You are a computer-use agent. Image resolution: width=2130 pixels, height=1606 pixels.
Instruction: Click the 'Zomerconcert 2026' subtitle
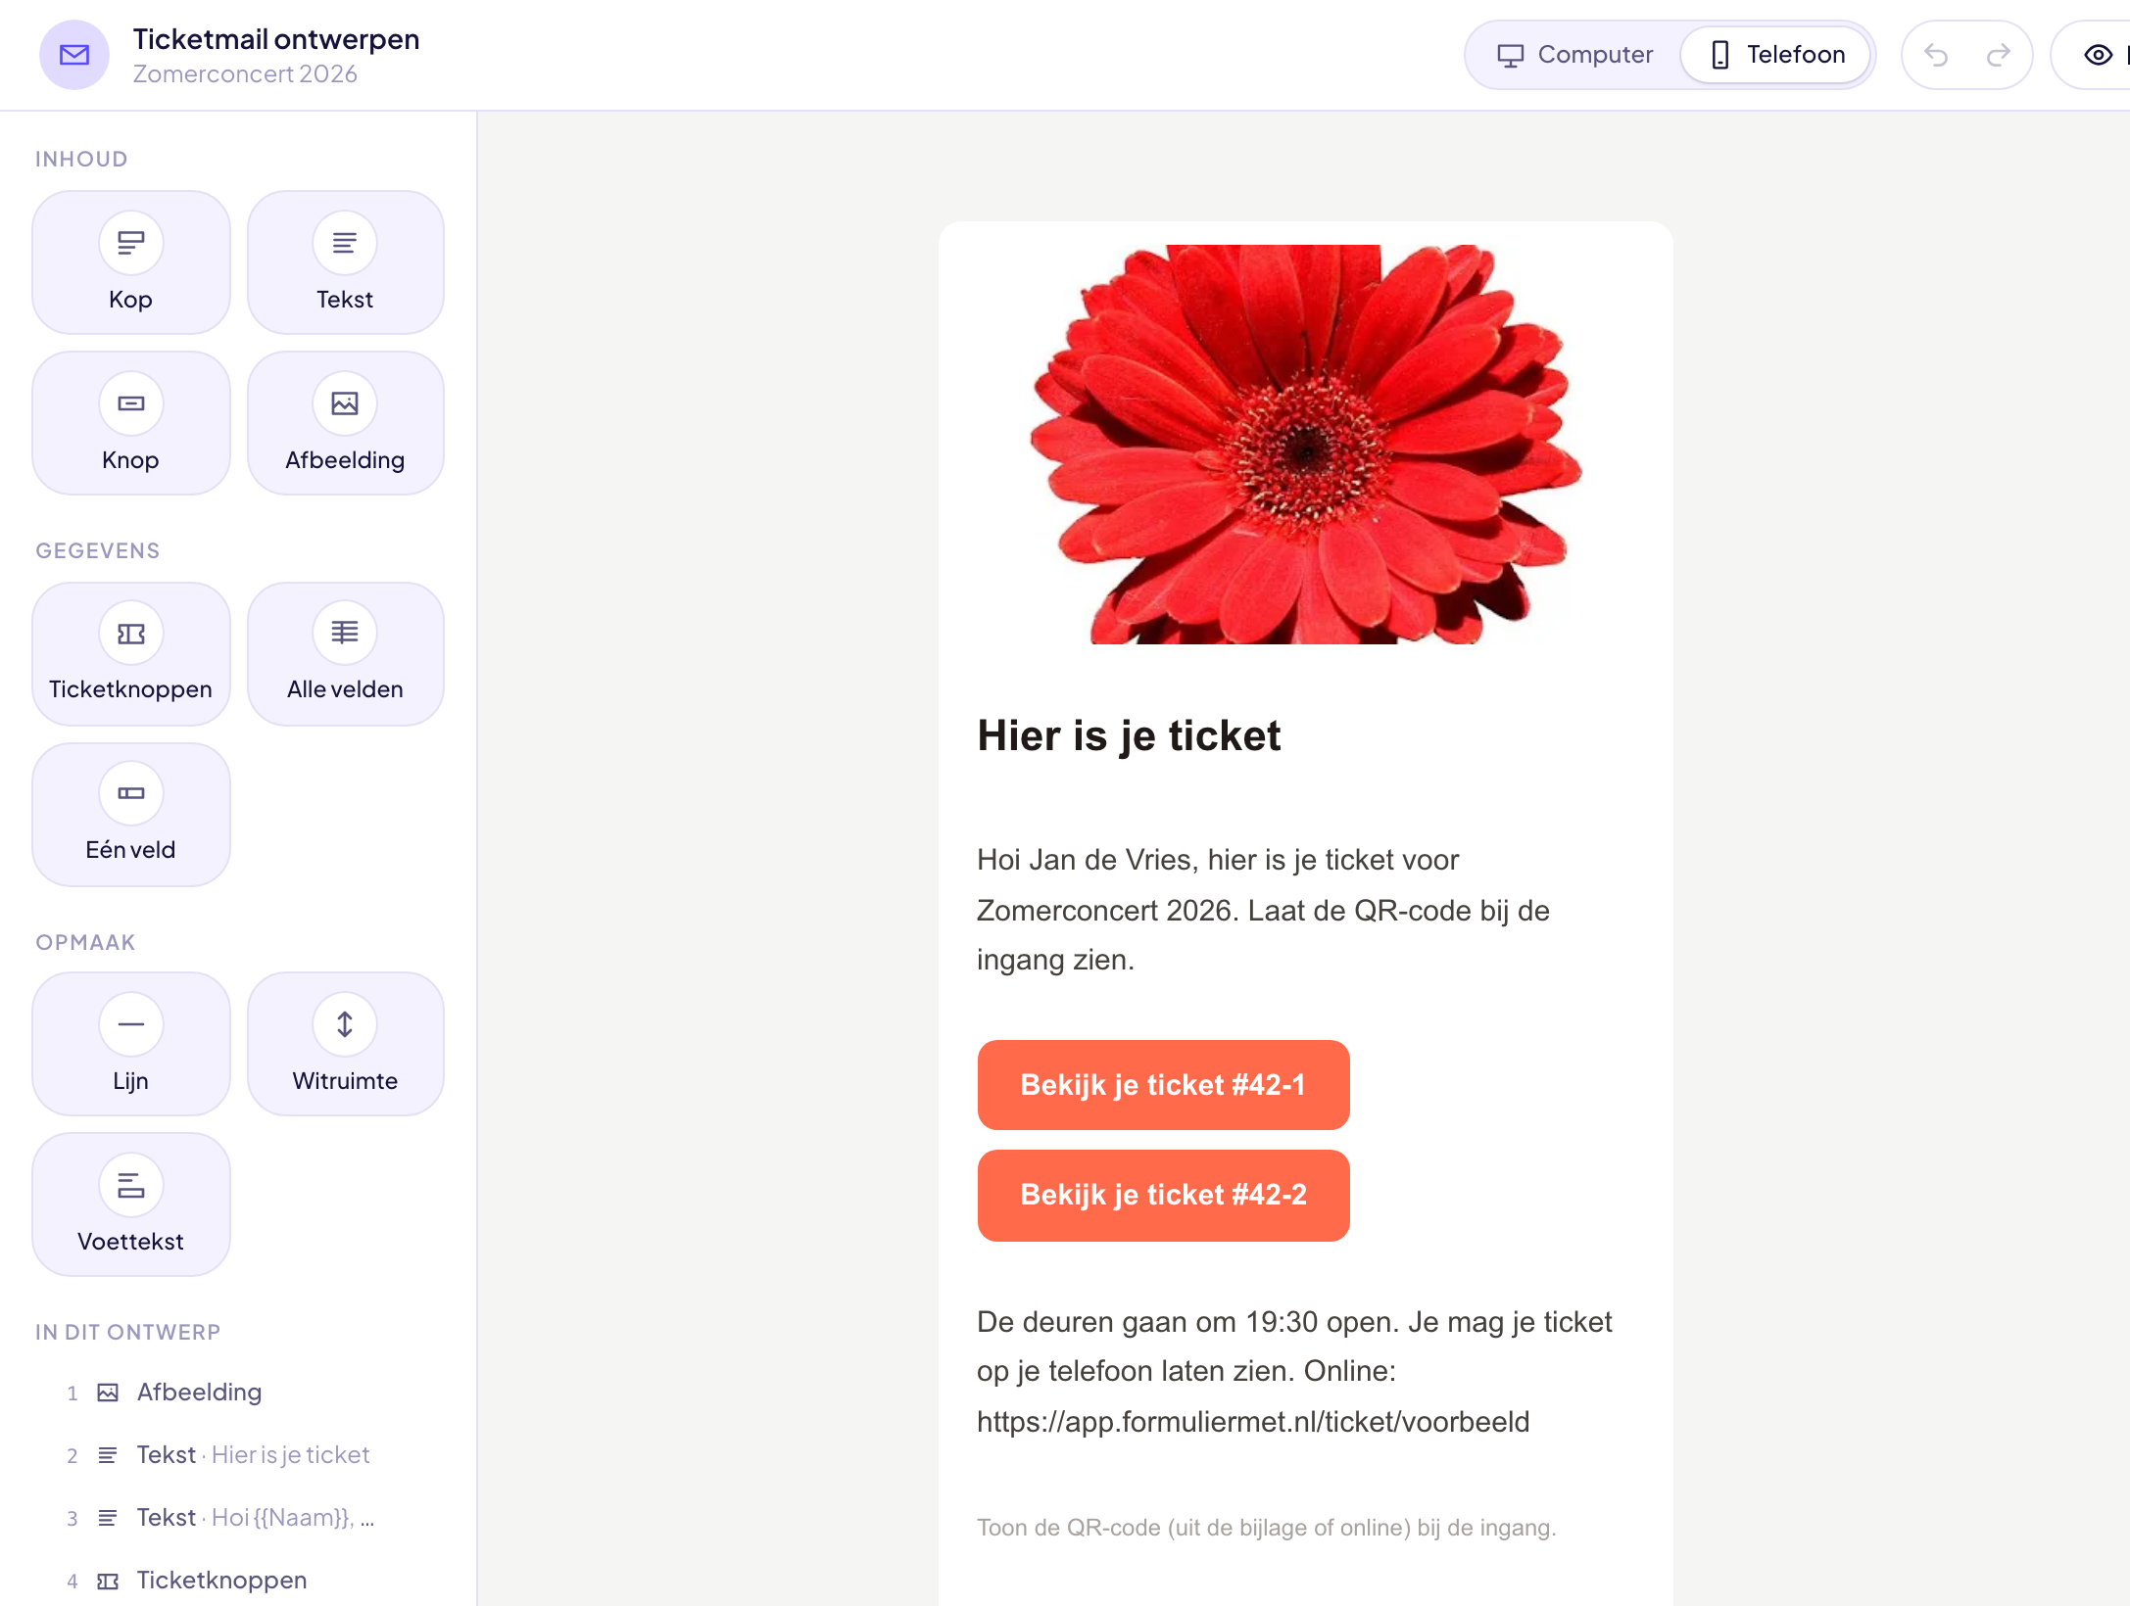(x=245, y=74)
